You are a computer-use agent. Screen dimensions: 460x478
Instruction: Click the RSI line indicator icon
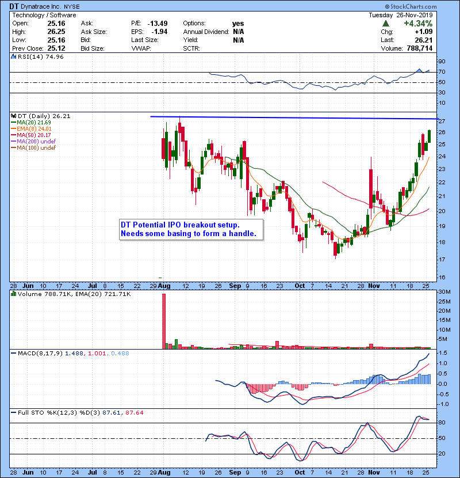13,56
